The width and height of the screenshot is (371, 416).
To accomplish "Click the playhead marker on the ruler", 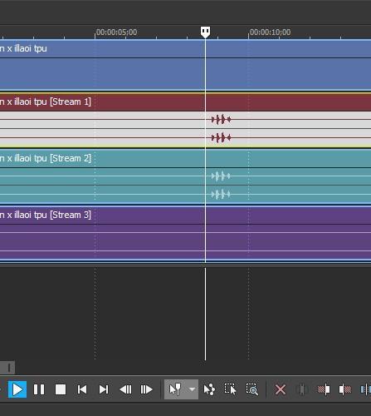I will pos(205,32).
